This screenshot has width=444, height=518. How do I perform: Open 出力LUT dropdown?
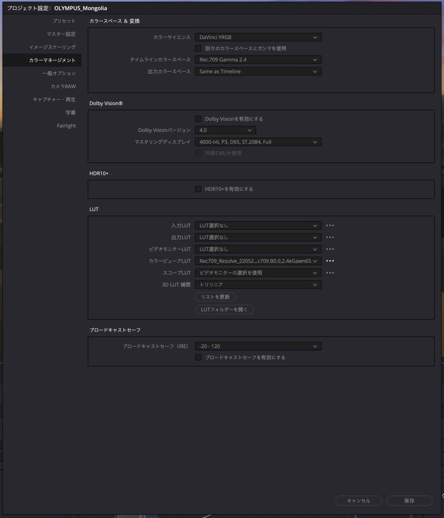point(258,237)
